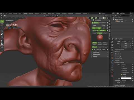Enable the Axis show checkbox
The image size is (134, 100).
click(x=121, y=67)
